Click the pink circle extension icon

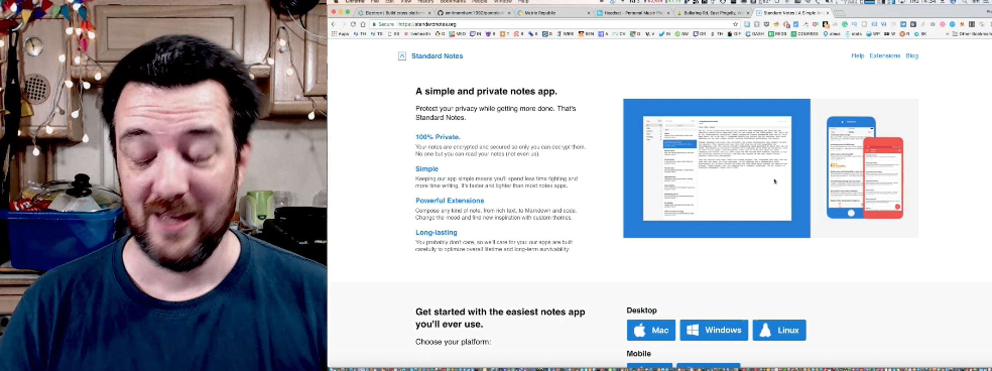942,24
